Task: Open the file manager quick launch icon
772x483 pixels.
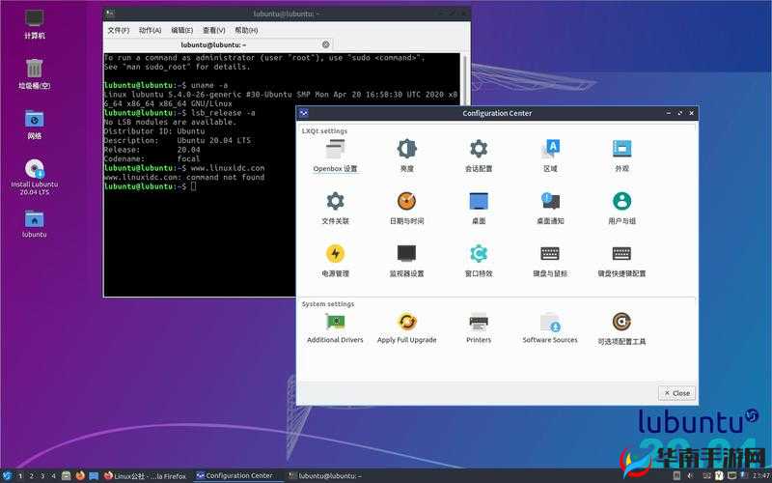Action: (x=67, y=476)
